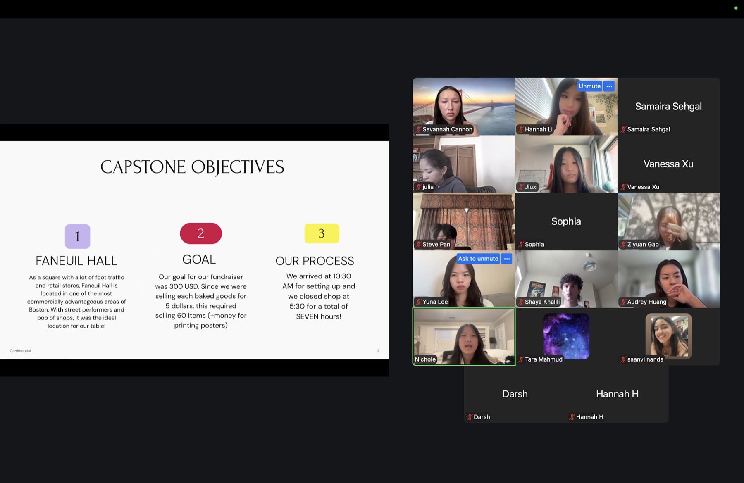This screenshot has width=744, height=483.
Task: Click the green camera indicator dot in the top corner
Action: 736,8
